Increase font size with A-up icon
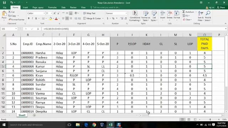228x128 pixels. (55, 13)
